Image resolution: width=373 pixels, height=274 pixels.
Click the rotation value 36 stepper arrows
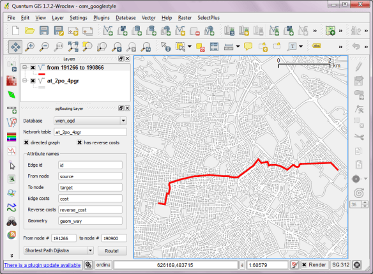click(x=365, y=204)
